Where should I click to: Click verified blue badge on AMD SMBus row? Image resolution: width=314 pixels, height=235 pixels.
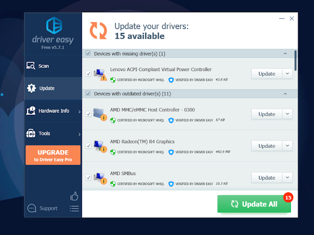point(171,184)
